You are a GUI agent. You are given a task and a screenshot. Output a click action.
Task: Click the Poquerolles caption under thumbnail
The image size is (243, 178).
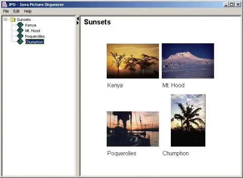tap(122, 153)
